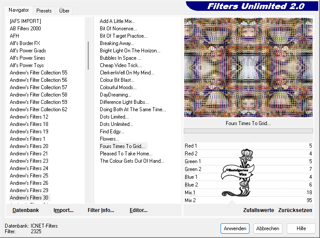Adjust the Blue 1 slider
The height and width of the screenshot is (238, 320).
248,177
